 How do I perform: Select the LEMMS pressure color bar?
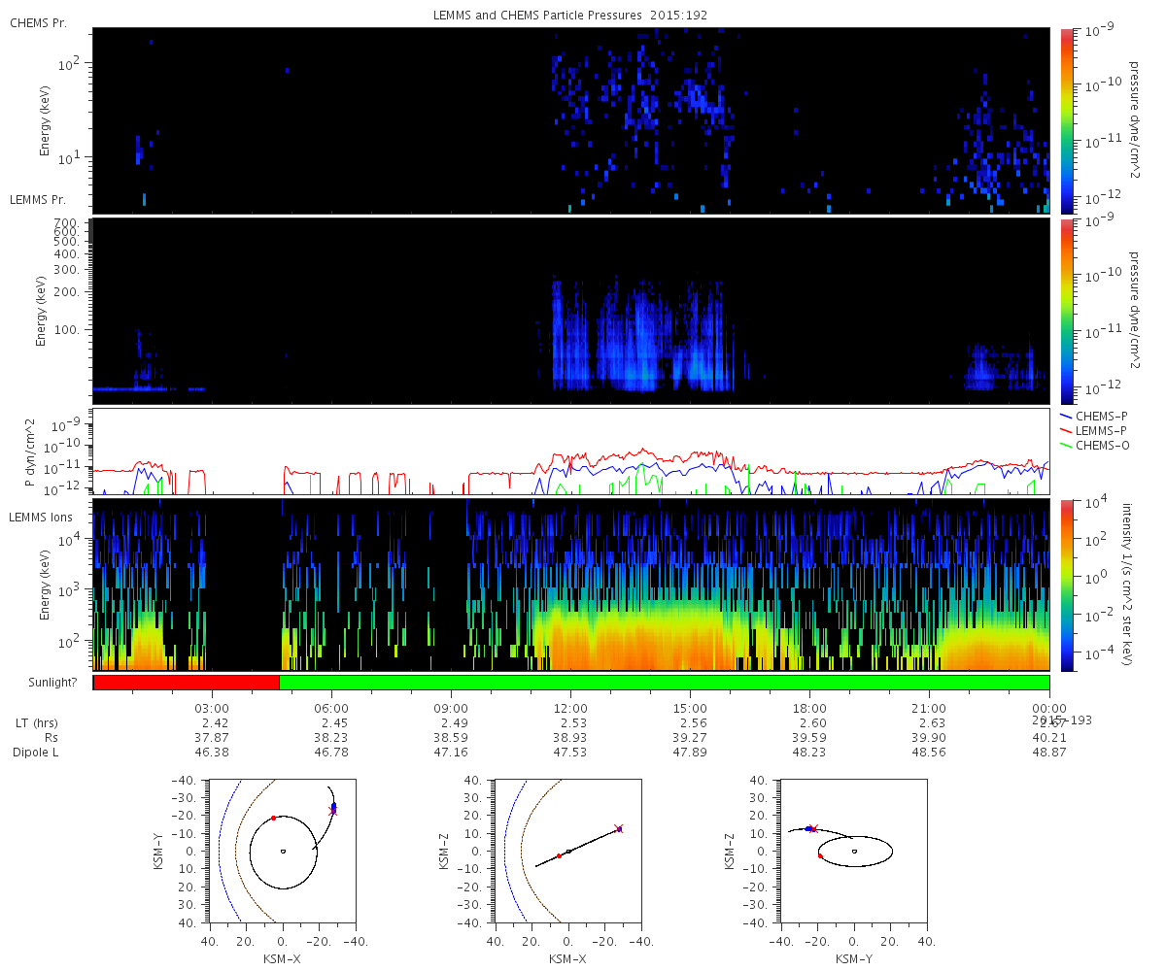(1066, 311)
